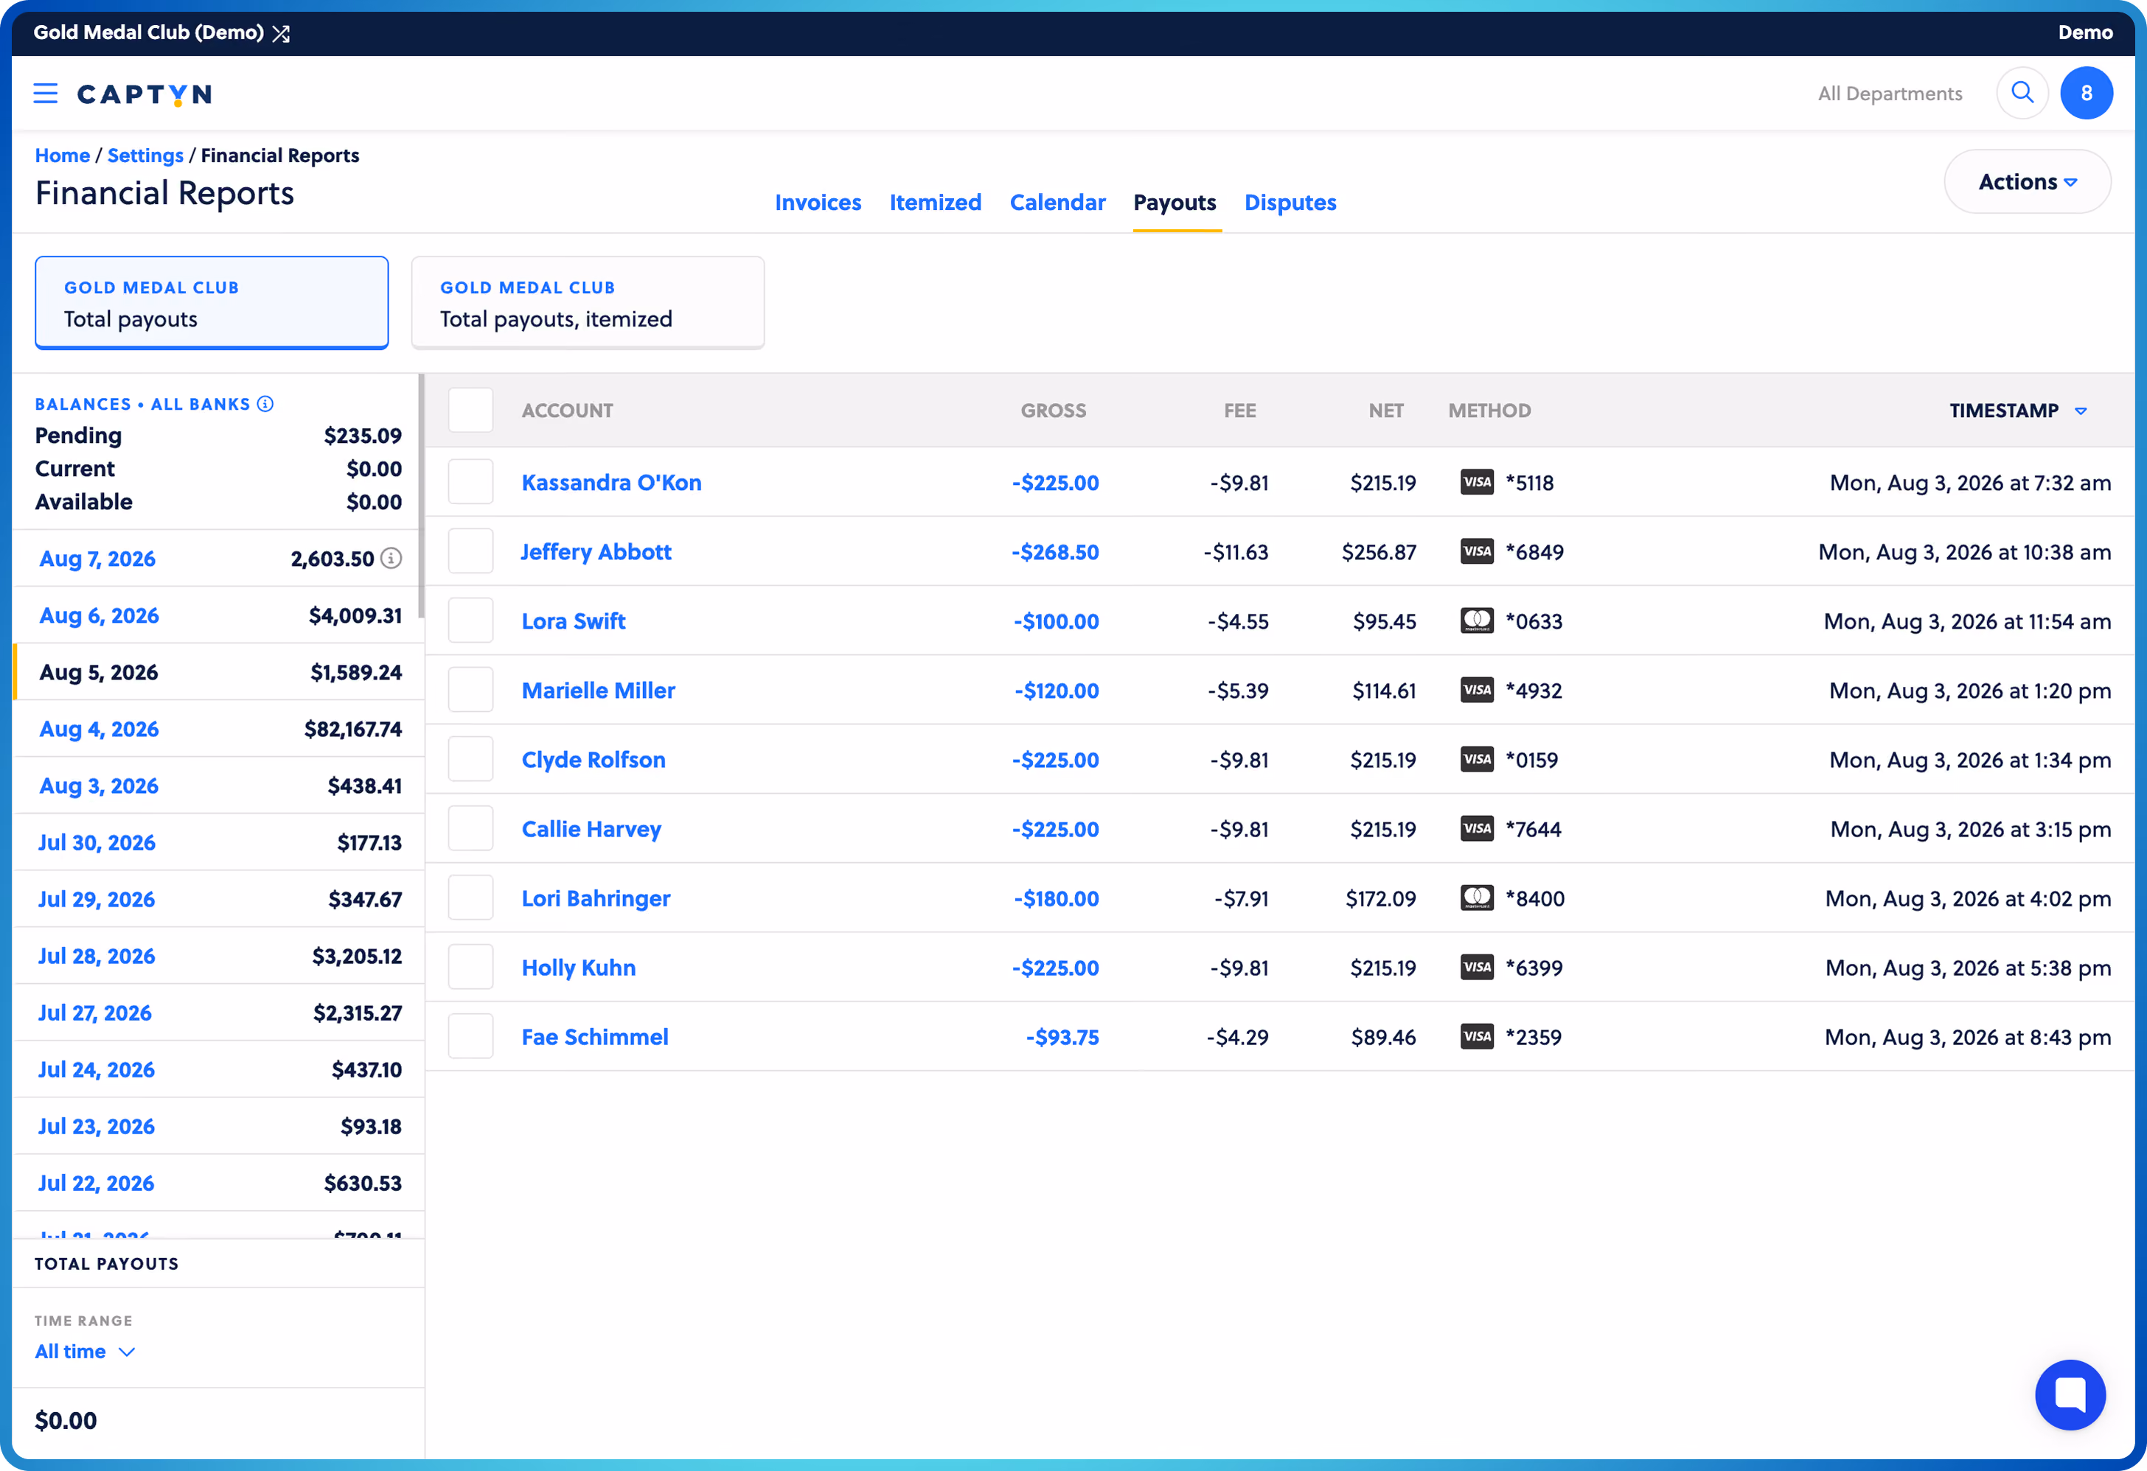Open Jeffery Abbott account link
Image resolution: width=2147 pixels, height=1471 pixels.
[596, 551]
